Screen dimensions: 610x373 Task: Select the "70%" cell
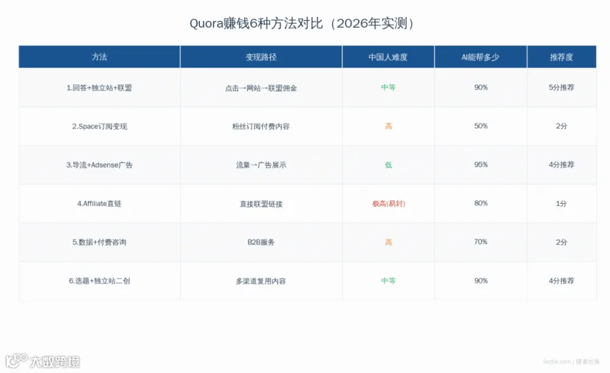pyautogui.click(x=481, y=242)
